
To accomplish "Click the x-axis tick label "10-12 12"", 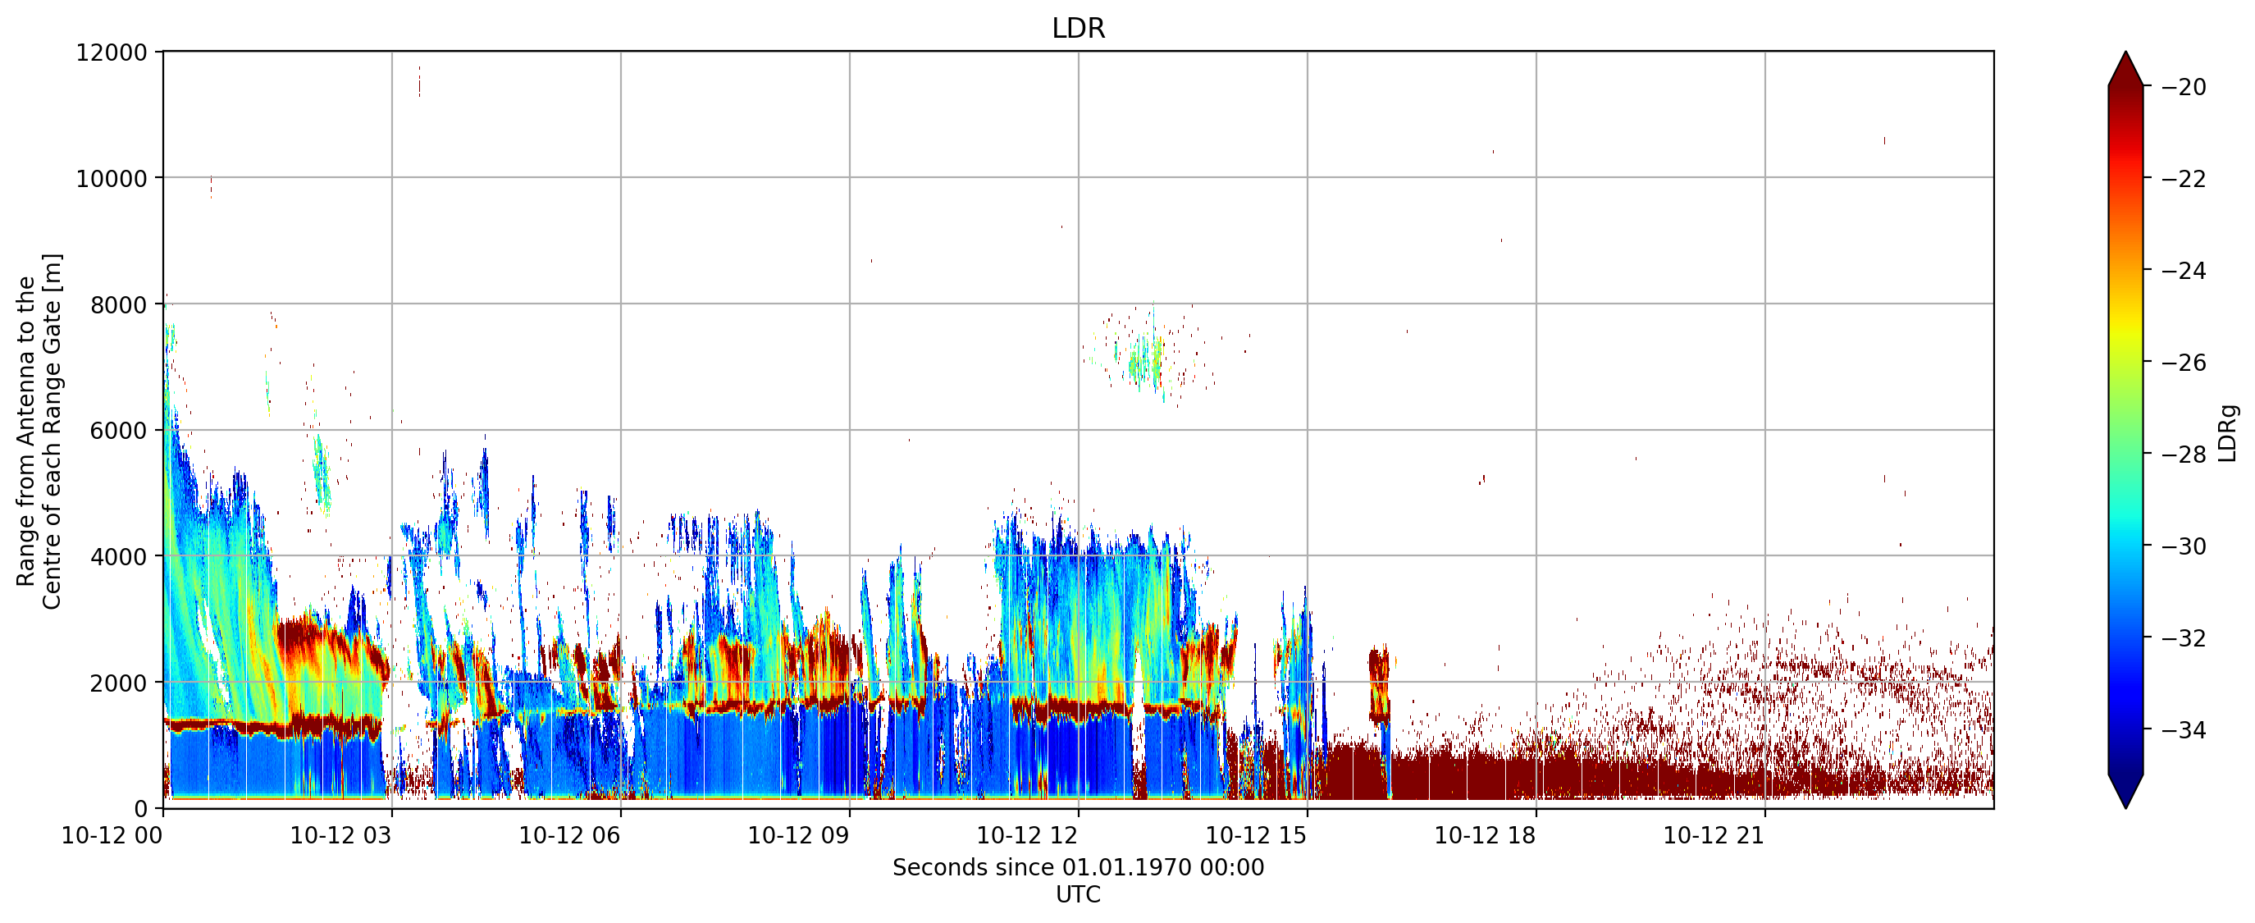I will click(1028, 835).
